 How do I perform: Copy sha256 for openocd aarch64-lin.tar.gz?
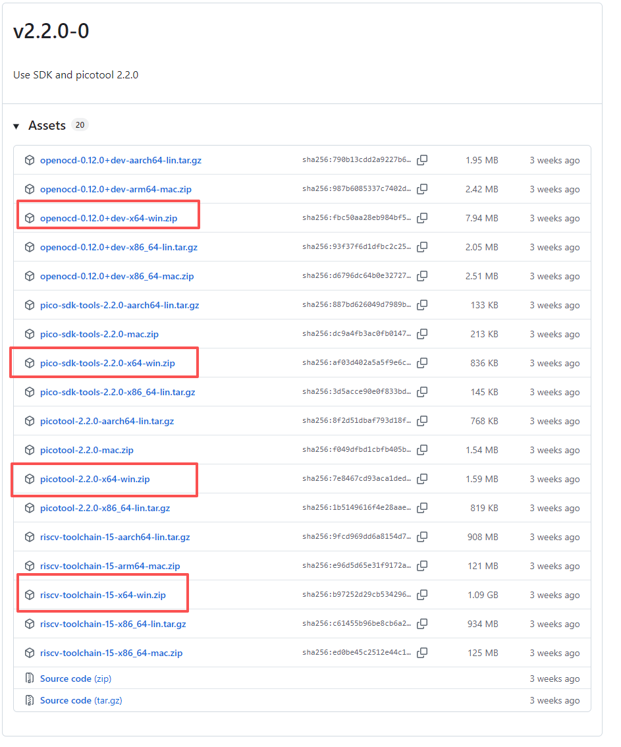coord(422,160)
